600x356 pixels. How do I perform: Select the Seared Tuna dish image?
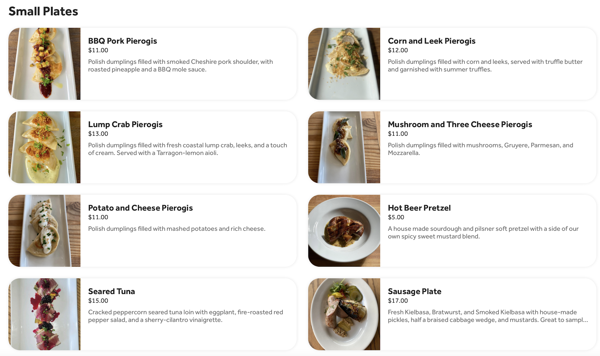tap(44, 314)
